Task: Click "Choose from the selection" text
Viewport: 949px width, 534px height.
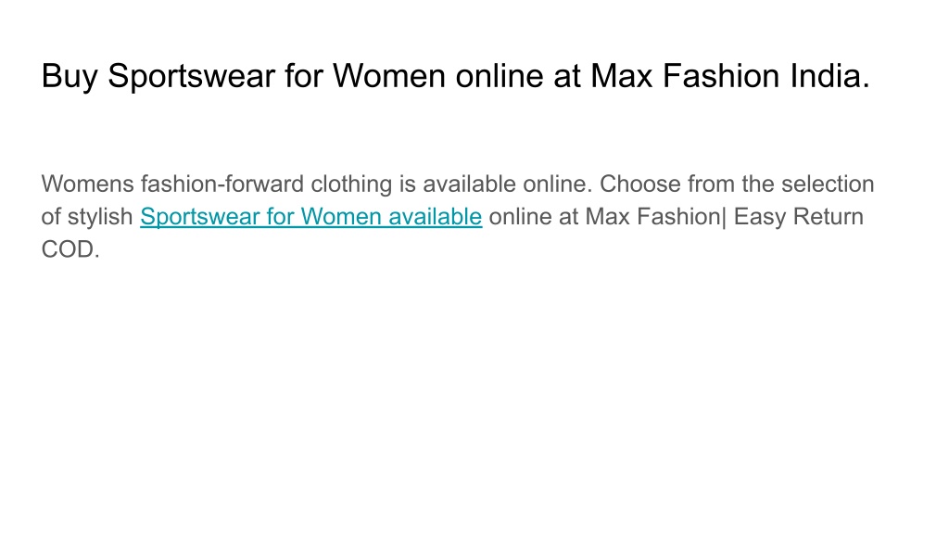Action: pos(737,184)
